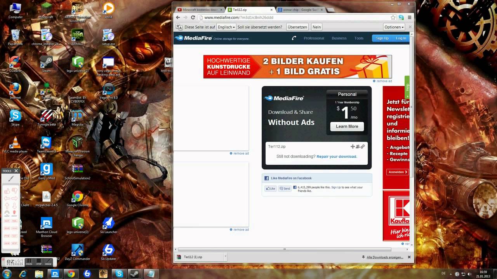Click the Skype extension icon in Chrome

[401, 17]
